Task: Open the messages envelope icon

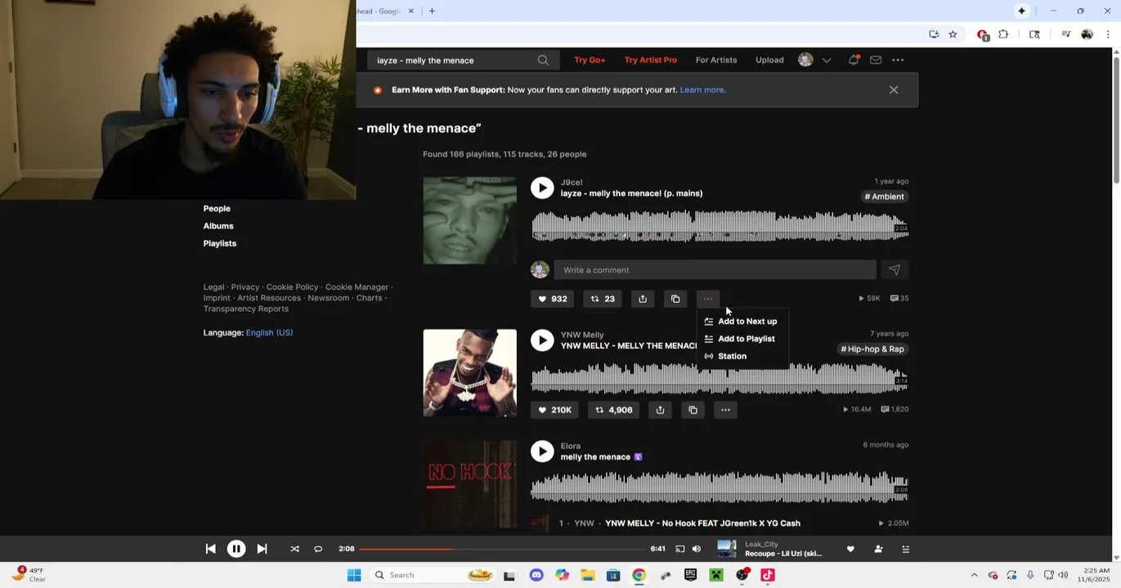Action: click(x=876, y=60)
